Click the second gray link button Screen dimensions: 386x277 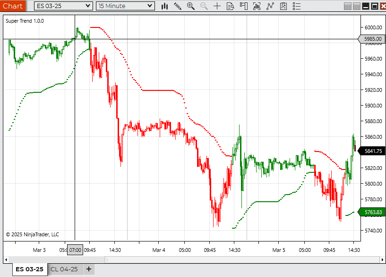(x=356, y=6)
